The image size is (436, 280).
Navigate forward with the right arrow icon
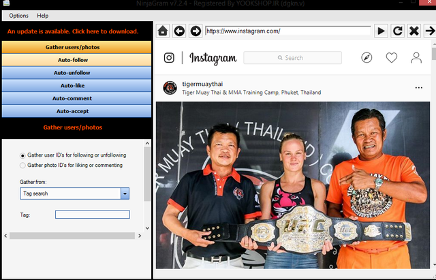click(196, 31)
